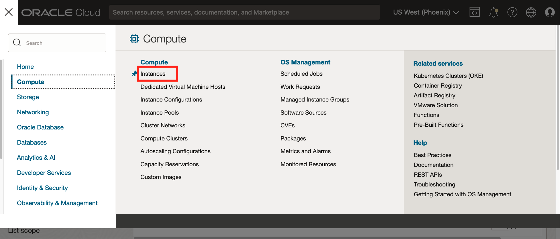Open Managed Instance Groups

[x=315, y=99]
